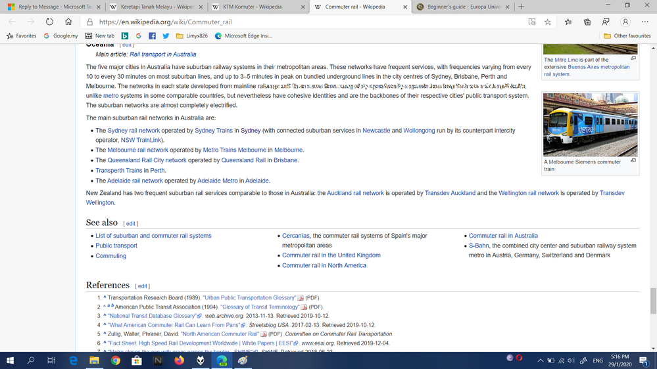Screen dimensions: 657x369
Task: Reload the page with refresh icon
Action: 49,22
